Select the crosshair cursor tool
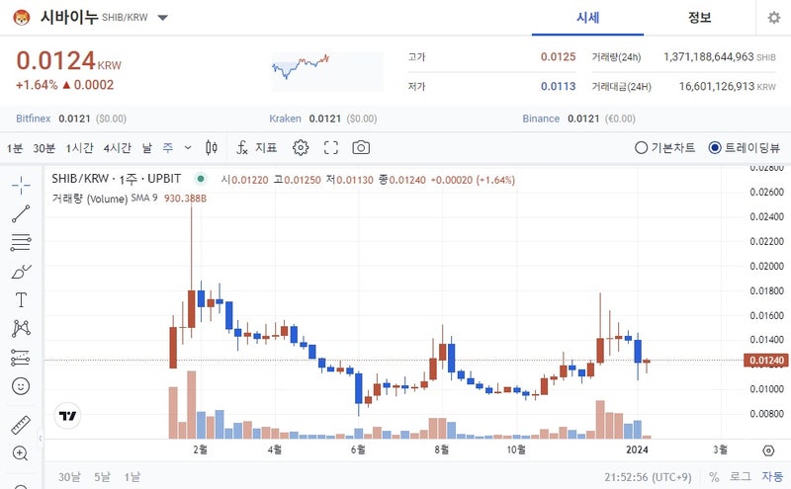This screenshot has width=791, height=489. coord(21,185)
